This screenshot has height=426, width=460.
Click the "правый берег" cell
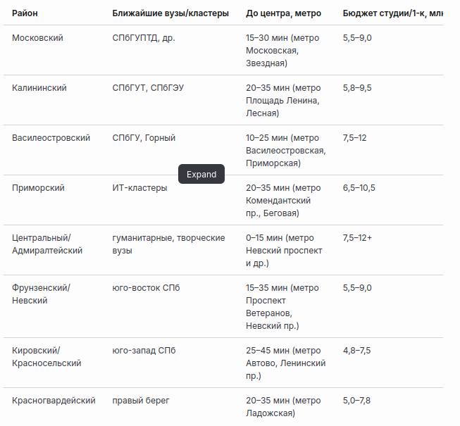[141, 401]
